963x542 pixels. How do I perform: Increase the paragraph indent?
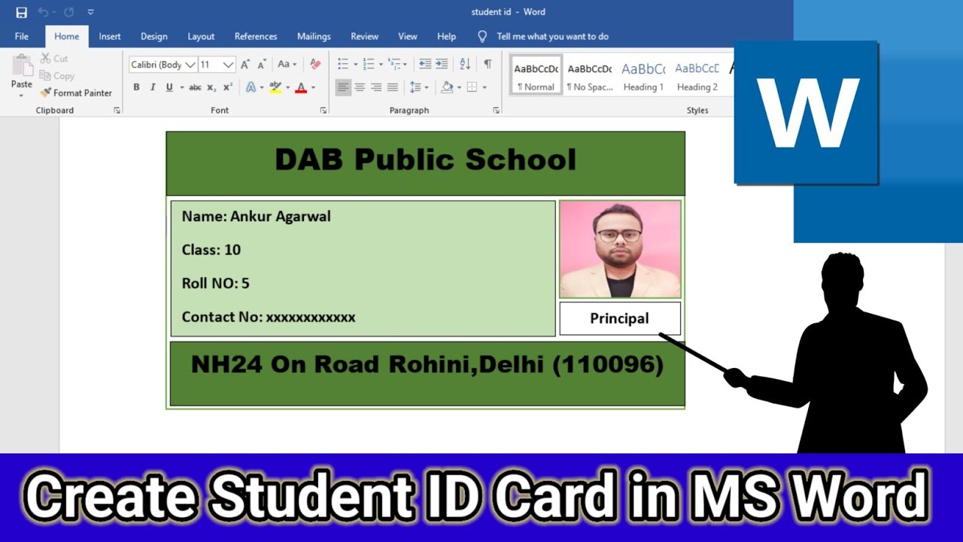coord(442,65)
